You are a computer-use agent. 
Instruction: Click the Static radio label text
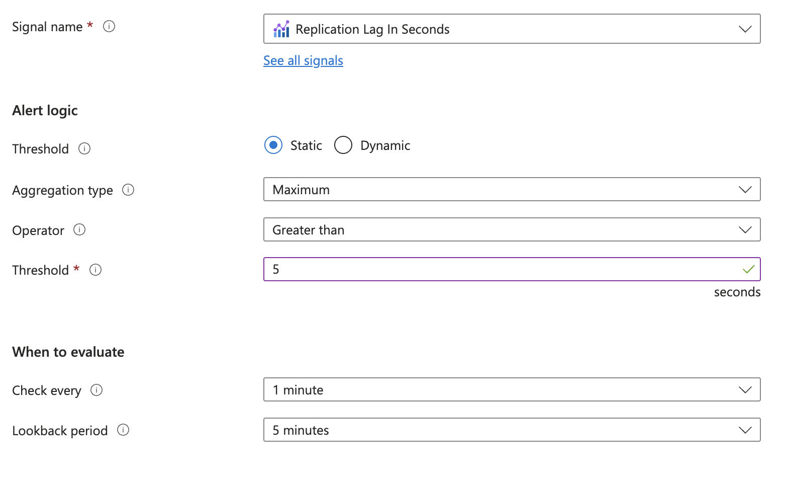click(306, 146)
